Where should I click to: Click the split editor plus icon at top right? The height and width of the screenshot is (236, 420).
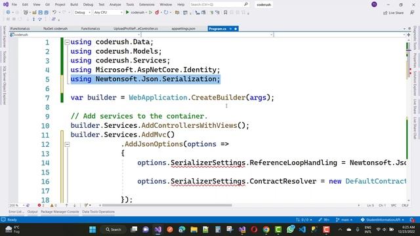408,35
